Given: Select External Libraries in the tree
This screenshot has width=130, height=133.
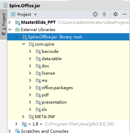Looking at the screenshot, I should tap(38, 30).
